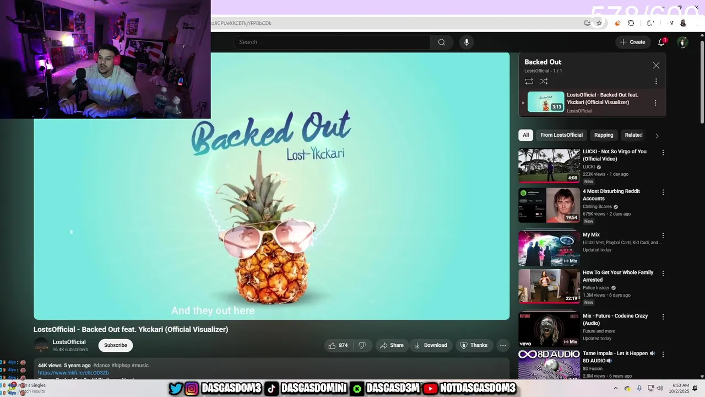Open options for 4 Most Disturbing Reddit Accounts
The height and width of the screenshot is (397, 705).
[x=663, y=192]
